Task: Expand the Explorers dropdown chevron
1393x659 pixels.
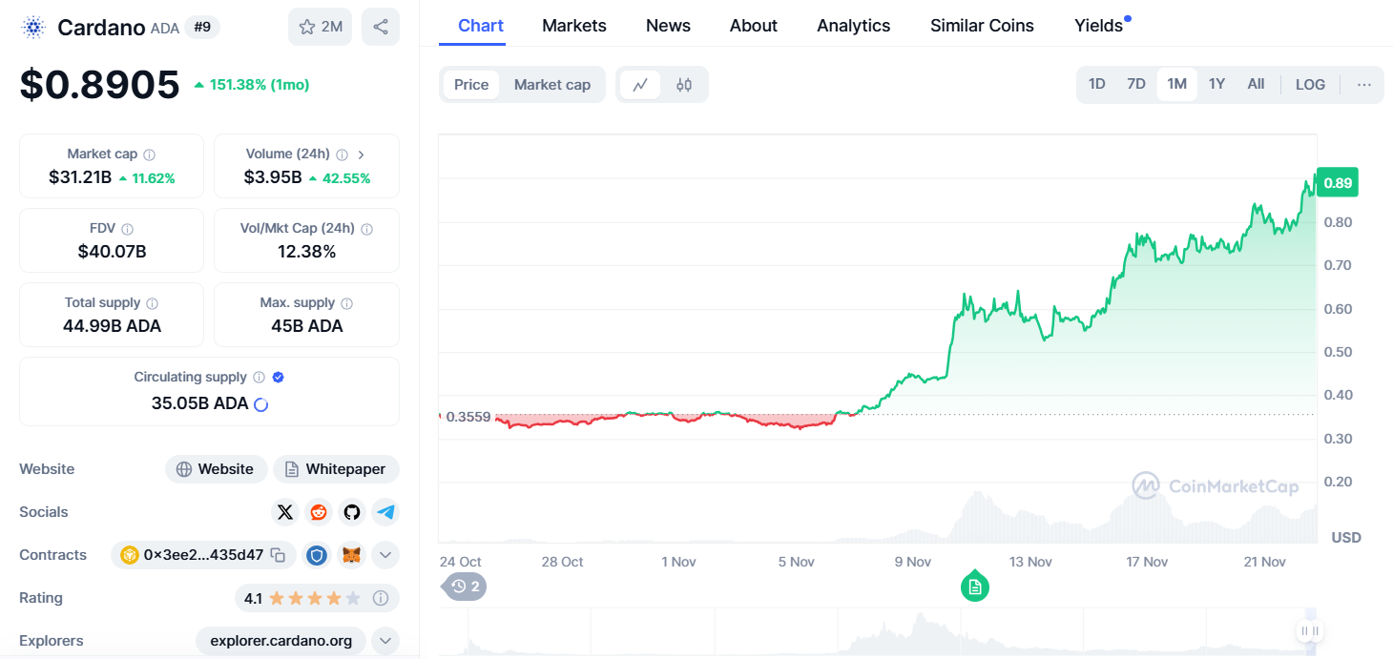Action: [385, 641]
